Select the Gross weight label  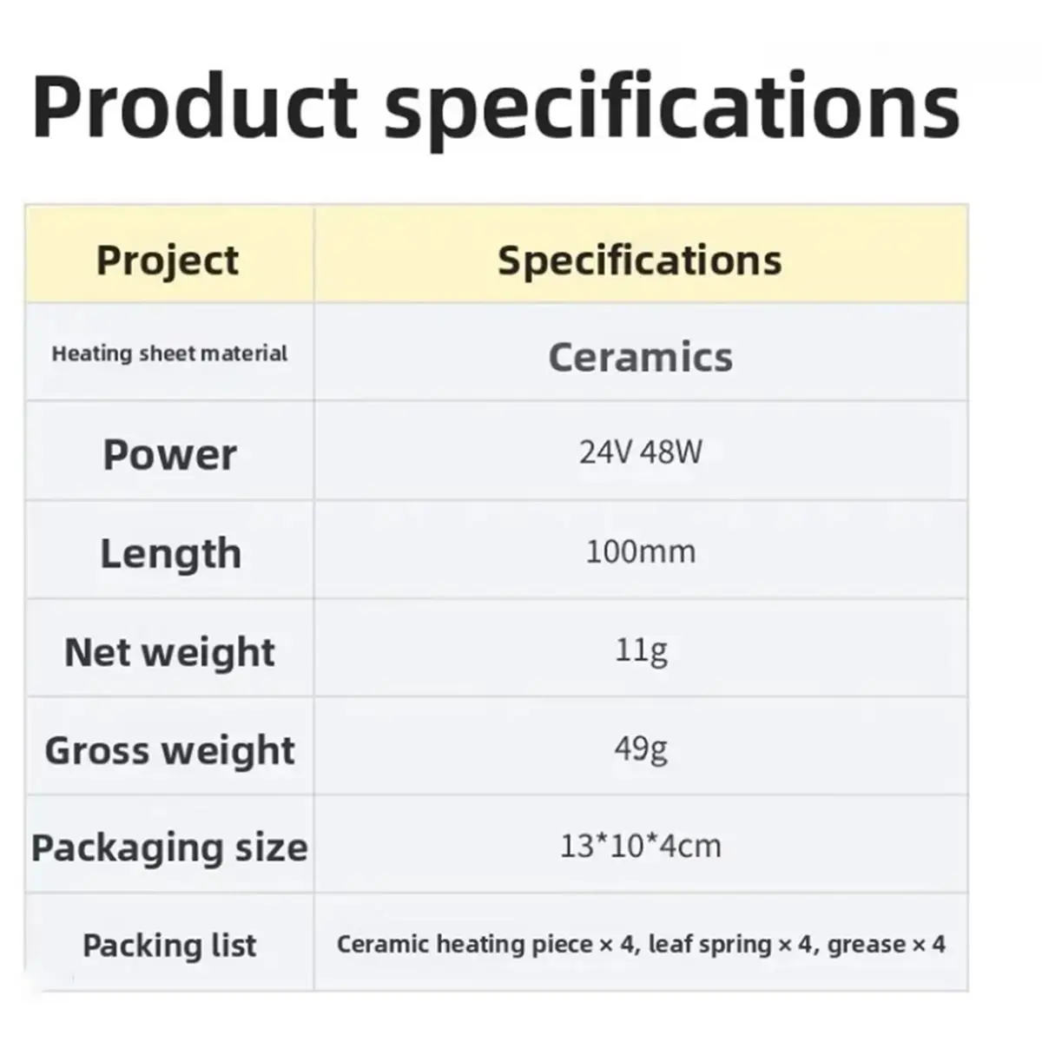point(169,750)
